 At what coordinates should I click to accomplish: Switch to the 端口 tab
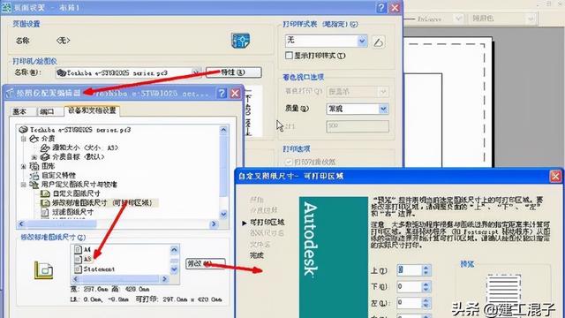[47, 111]
